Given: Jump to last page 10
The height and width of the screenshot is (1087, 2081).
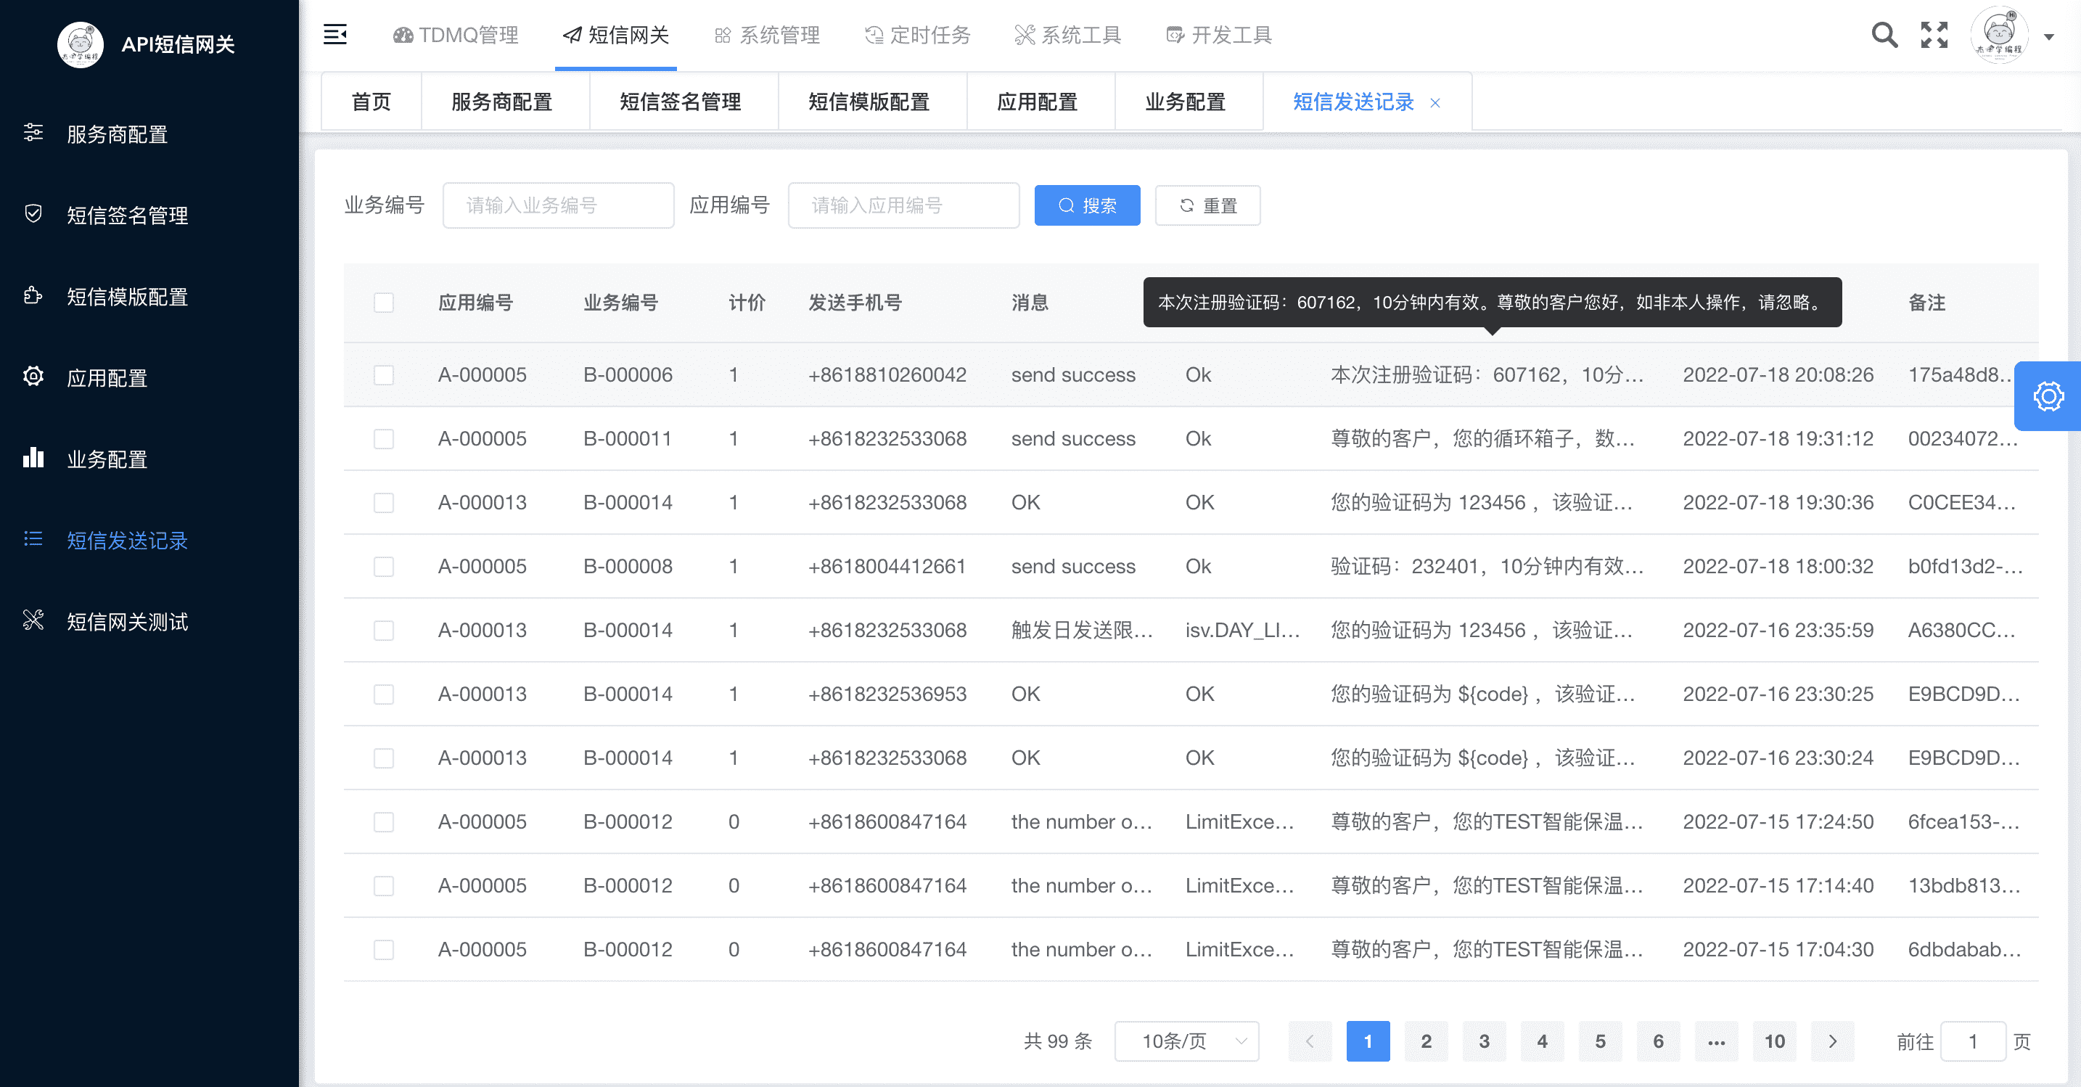Looking at the screenshot, I should [1775, 1041].
